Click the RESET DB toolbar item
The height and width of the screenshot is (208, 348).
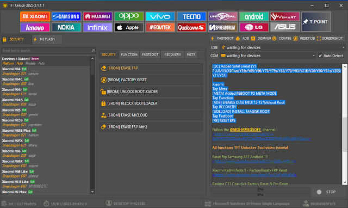(x=304, y=39)
